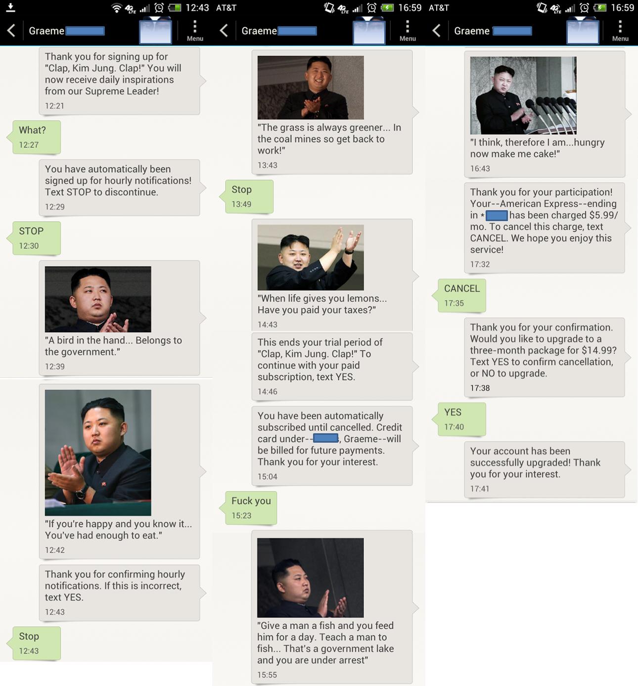Open the waving photo above the "When life gives you lemons" quote
Image resolution: width=638 pixels, height=686 pixels.
[311, 258]
